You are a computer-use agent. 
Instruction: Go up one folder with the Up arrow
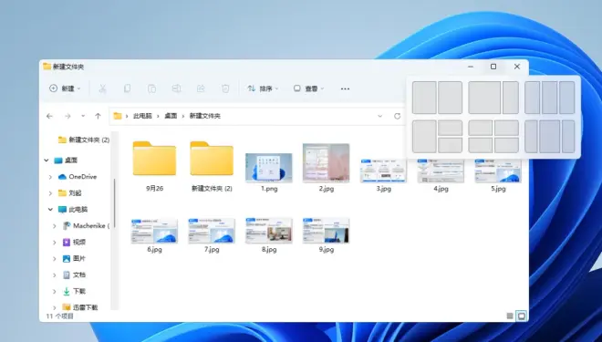coord(98,116)
